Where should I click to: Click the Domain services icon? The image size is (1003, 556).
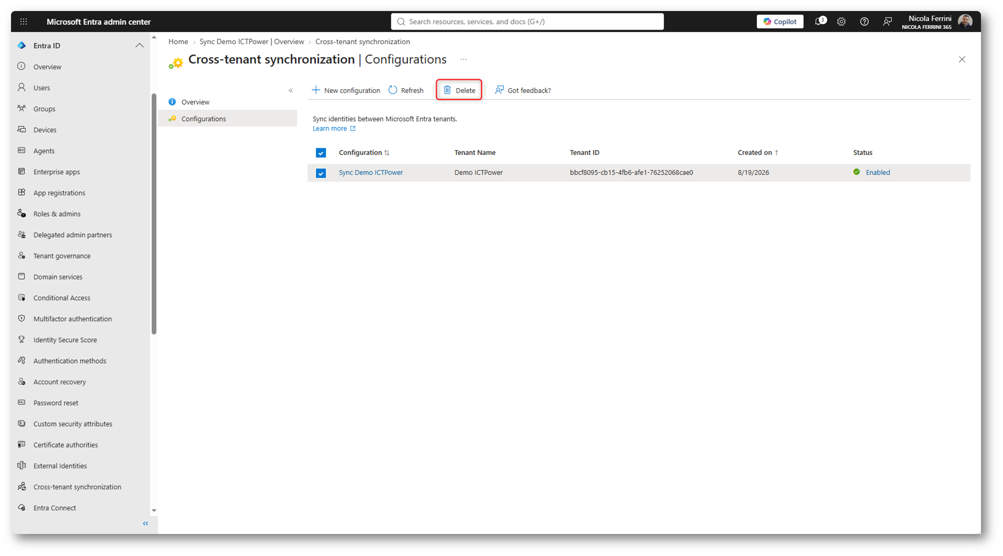(22, 276)
